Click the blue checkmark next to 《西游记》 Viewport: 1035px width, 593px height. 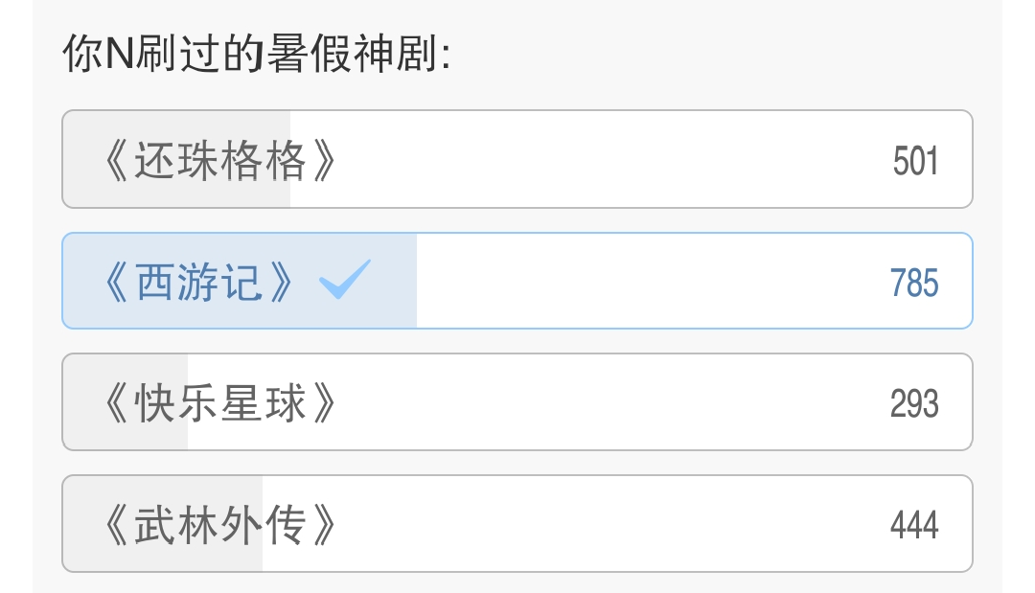(344, 280)
